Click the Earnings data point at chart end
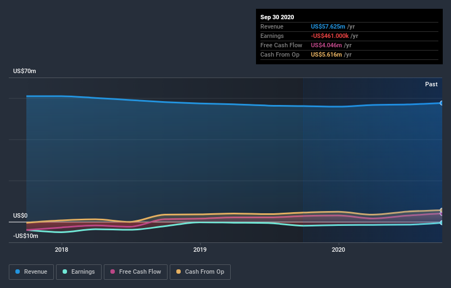The width and height of the screenshot is (451, 288). pos(442,223)
